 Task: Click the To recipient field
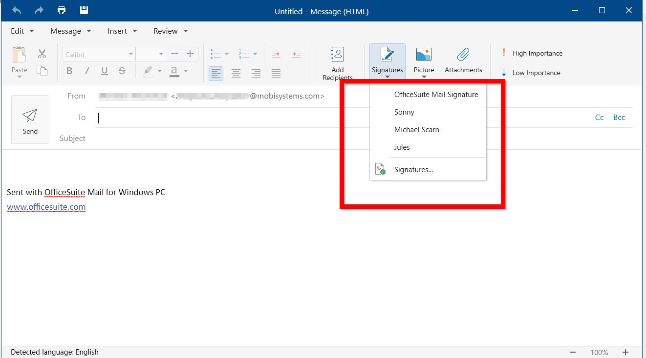[x=342, y=118]
